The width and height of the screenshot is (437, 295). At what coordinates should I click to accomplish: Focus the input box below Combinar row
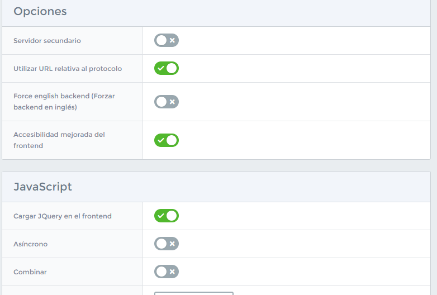(194, 293)
